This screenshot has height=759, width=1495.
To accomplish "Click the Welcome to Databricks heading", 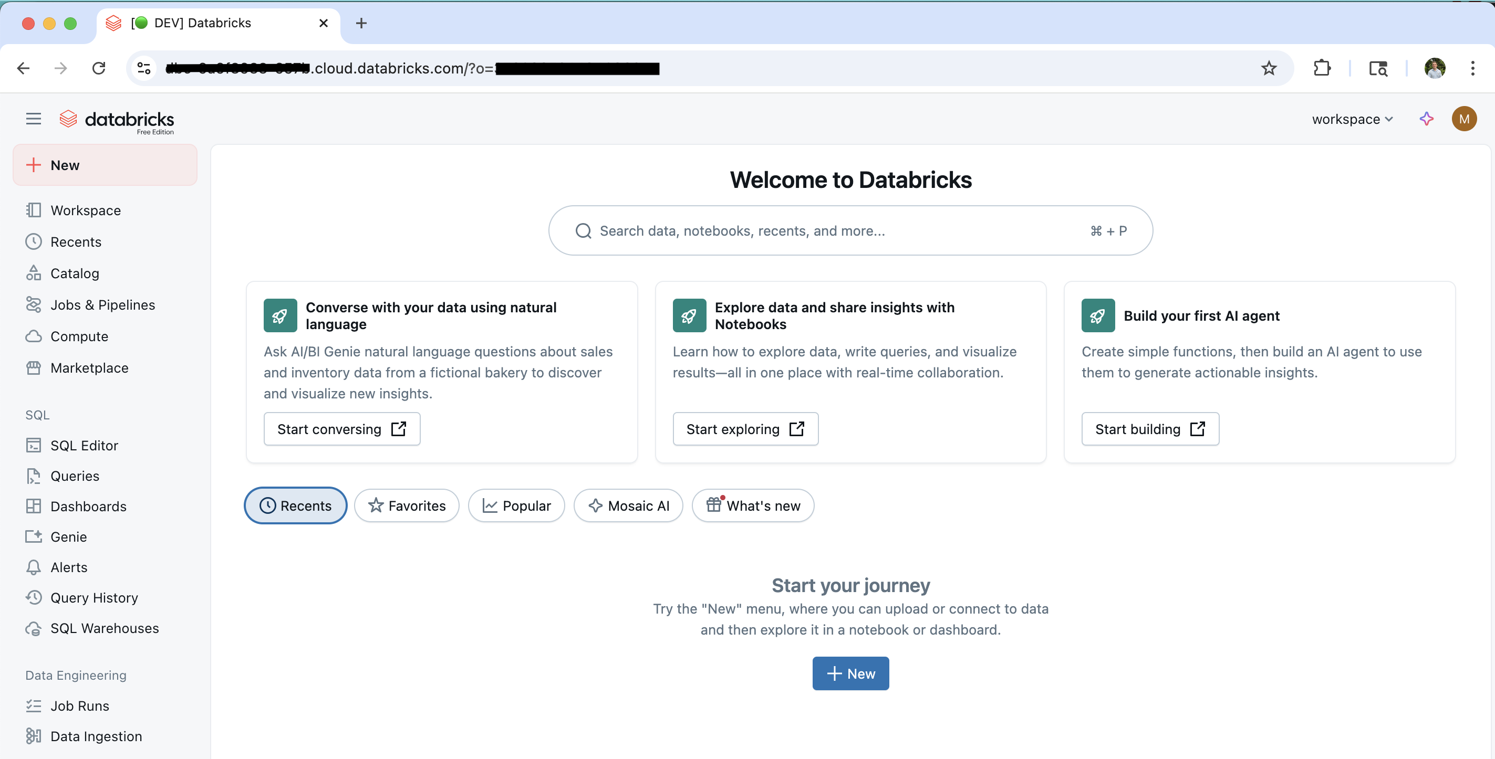I will [851, 181].
